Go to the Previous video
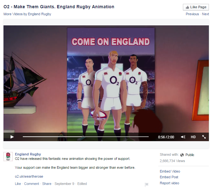This screenshot has width=220, height=190. [x=192, y=14]
